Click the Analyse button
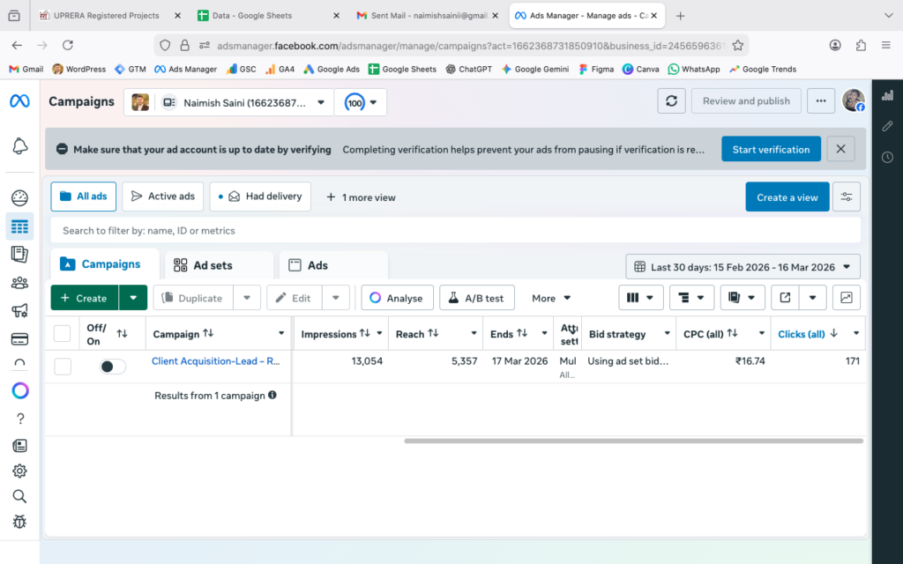This screenshot has width=903, height=564. pyautogui.click(x=397, y=298)
